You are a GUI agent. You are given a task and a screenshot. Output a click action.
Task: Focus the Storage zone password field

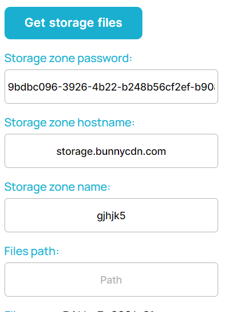tap(111, 87)
